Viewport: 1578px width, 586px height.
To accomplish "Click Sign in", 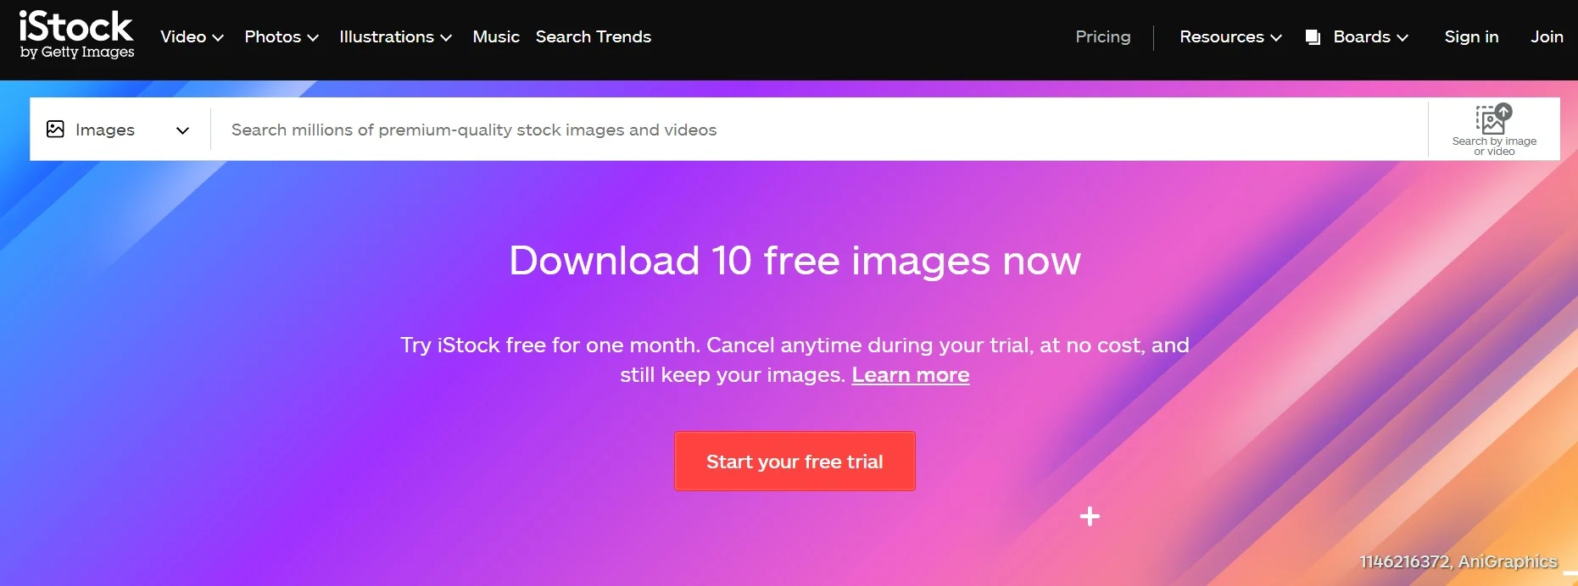I will [x=1471, y=37].
